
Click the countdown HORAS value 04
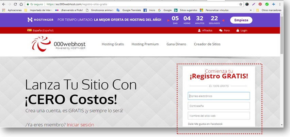187,18
